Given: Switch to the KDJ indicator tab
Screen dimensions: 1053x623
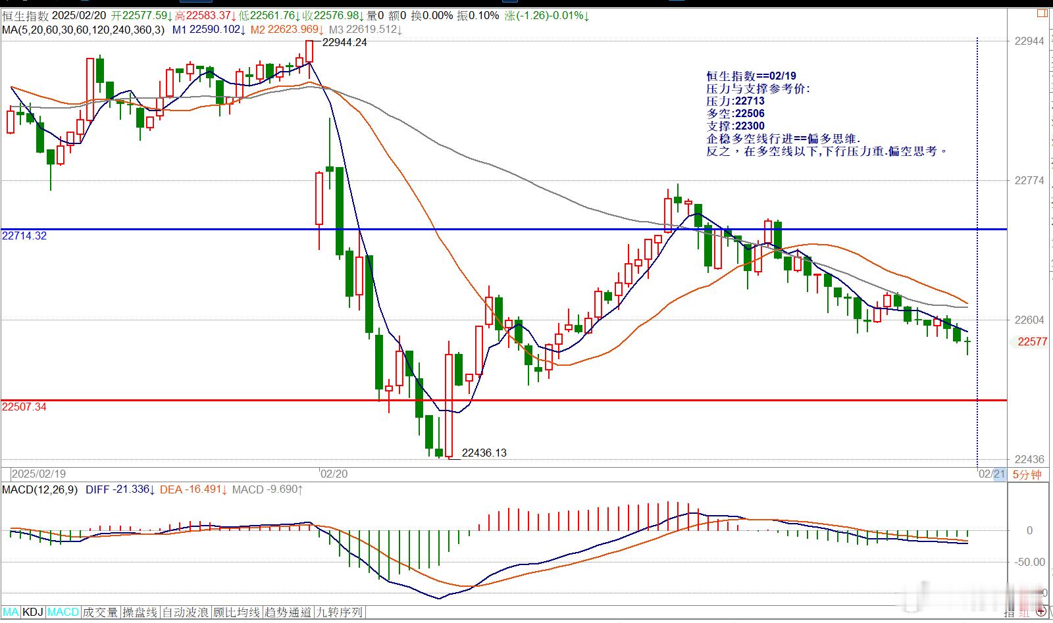Looking at the screenshot, I should (x=34, y=612).
